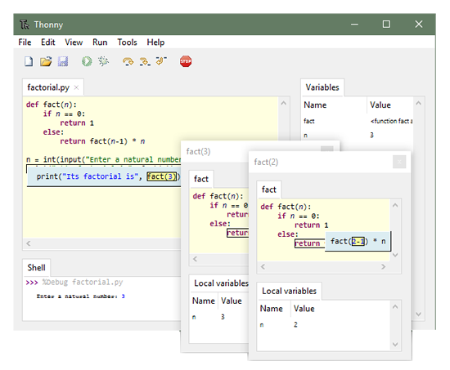Click the up arrow of main editor scrollbar
Image resolution: width=450 pixels, height=370 pixels.
coord(284,103)
